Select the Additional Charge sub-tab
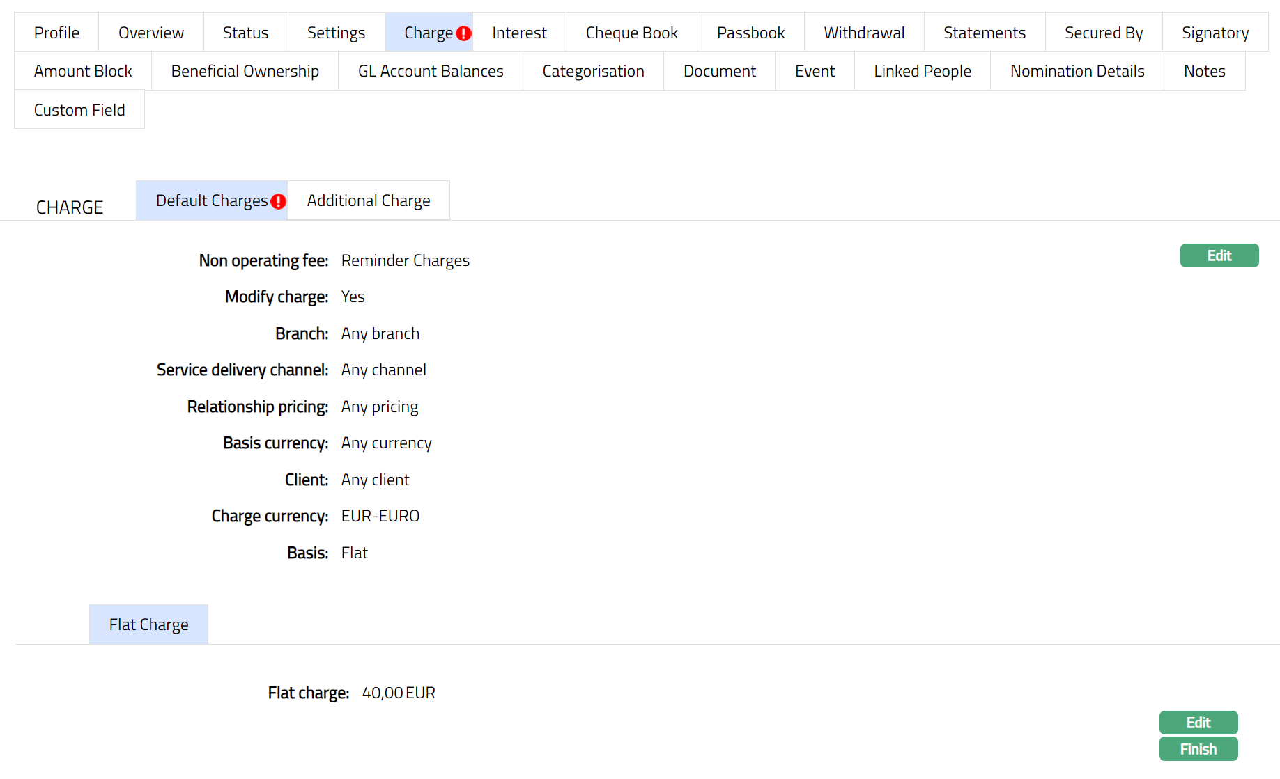 point(368,200)
